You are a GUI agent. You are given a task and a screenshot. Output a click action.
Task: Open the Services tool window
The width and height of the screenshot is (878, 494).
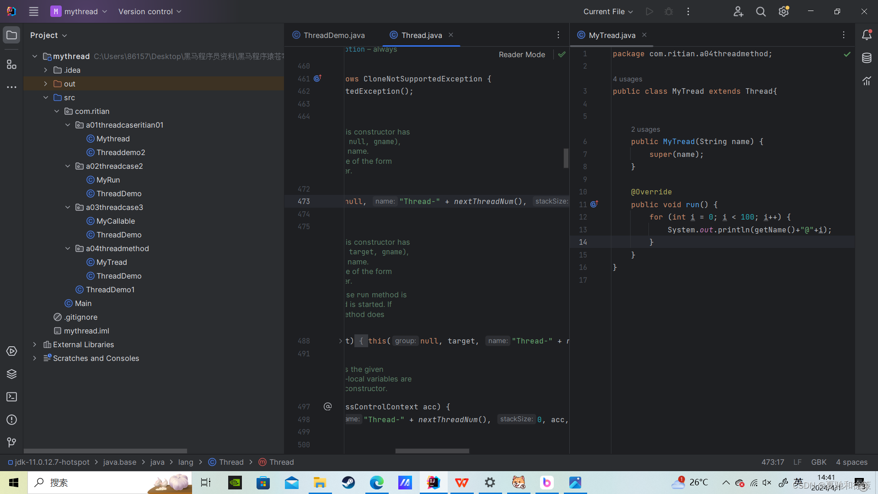11,351
